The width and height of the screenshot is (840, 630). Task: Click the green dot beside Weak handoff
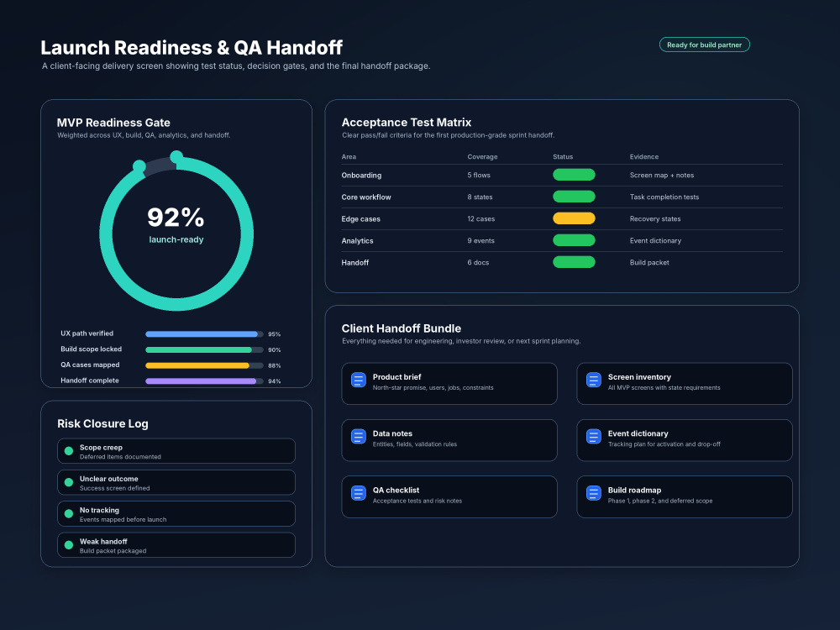pos(69,545)
